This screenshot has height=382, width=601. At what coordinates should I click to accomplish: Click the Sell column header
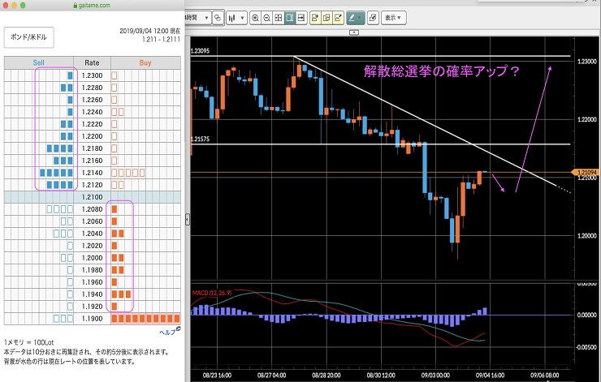click(39, 62)
